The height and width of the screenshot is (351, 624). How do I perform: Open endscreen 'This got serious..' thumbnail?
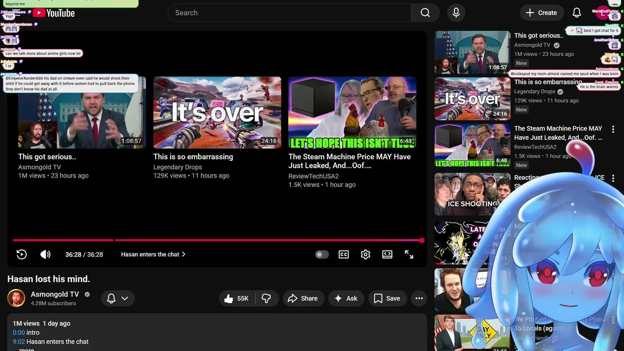[82, 113]
